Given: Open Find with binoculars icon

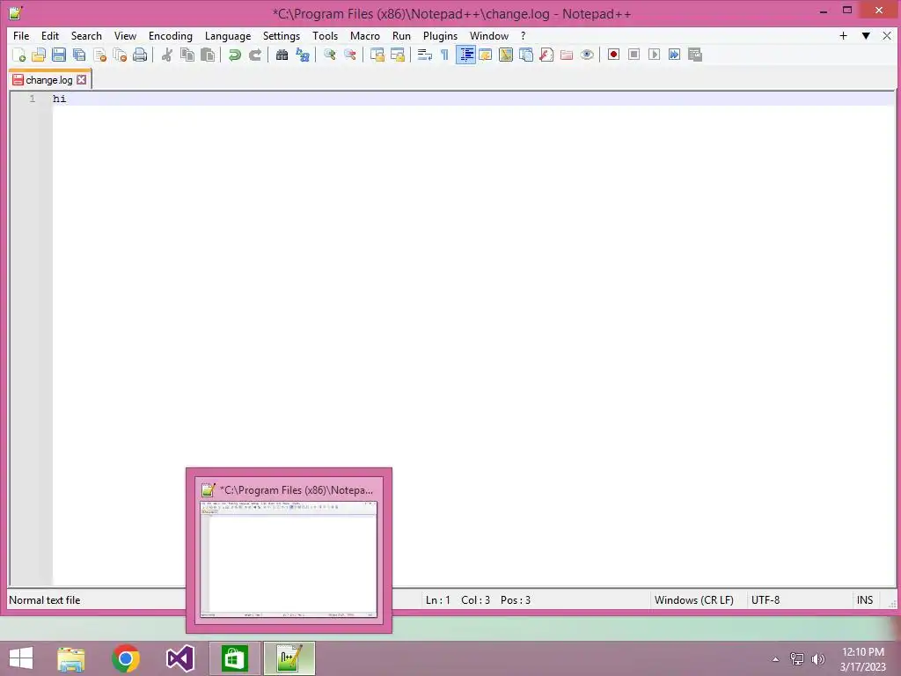Looking at the screenshot, I should tap(282, 55).
